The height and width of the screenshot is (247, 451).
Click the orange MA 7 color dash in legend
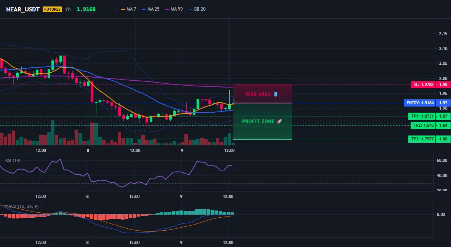[123, 9]
